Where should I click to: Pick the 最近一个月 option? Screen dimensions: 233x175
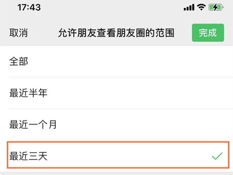coord(116,125)
